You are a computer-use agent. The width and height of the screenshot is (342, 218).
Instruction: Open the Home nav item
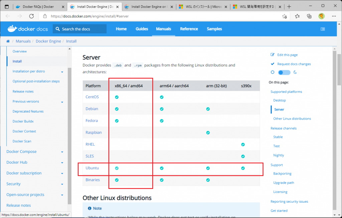click(x=121, y=29)
